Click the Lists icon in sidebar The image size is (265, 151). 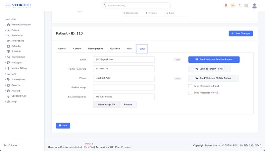point(8,74)
